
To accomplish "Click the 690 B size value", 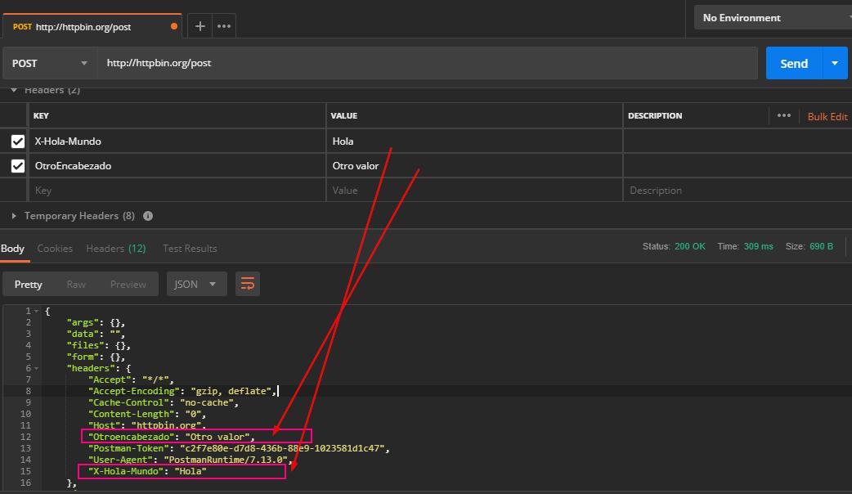I will (821, 246).
